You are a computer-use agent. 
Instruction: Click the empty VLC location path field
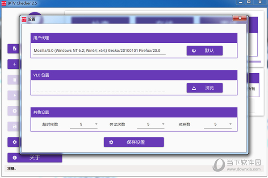click(99, 88)
